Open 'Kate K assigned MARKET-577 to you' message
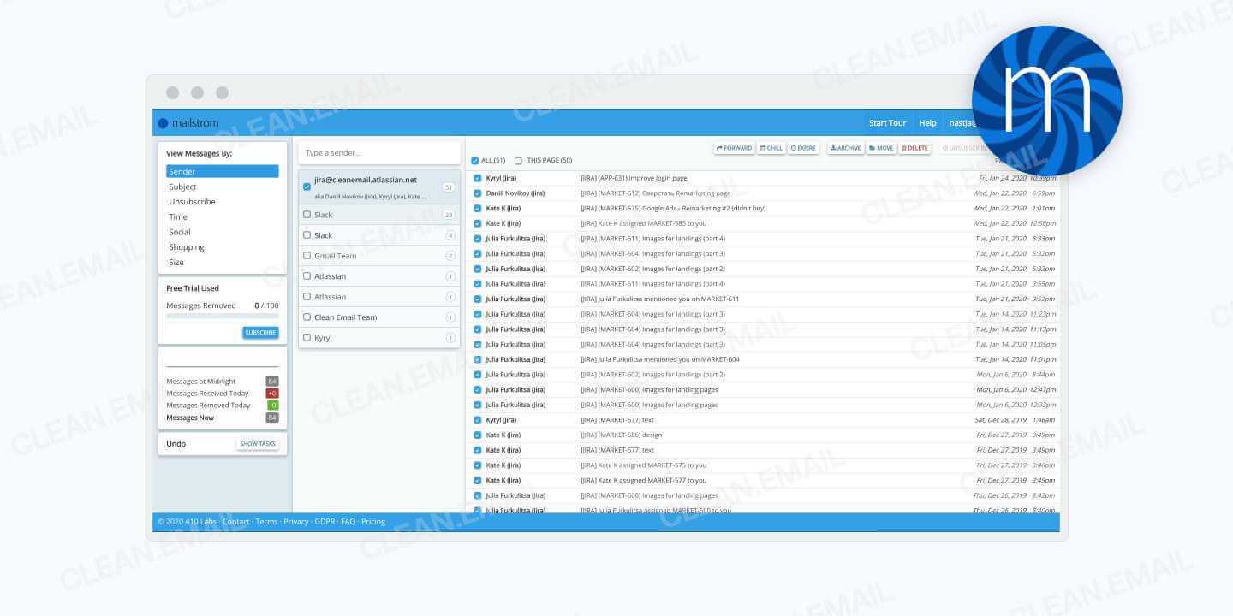The width and height of the screenshot is (1233, 616). pyautogui.click(x=643, y=480)
